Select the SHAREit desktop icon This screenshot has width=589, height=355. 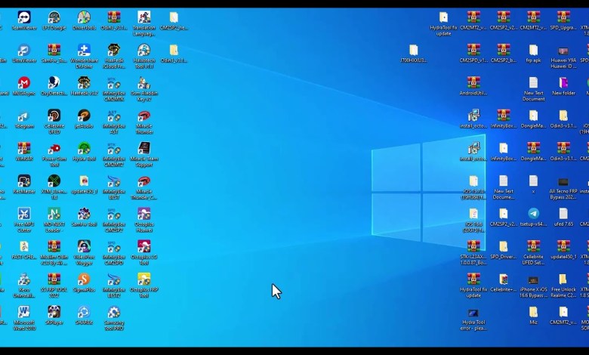pos(84,312)
